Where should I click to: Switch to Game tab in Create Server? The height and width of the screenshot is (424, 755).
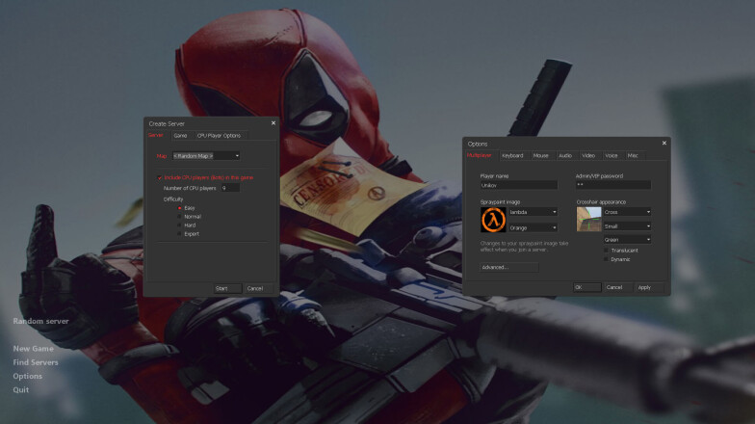click(181, 136)
